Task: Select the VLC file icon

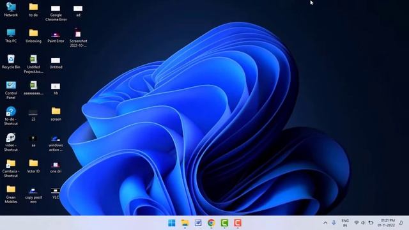Action: pos(56,193)
